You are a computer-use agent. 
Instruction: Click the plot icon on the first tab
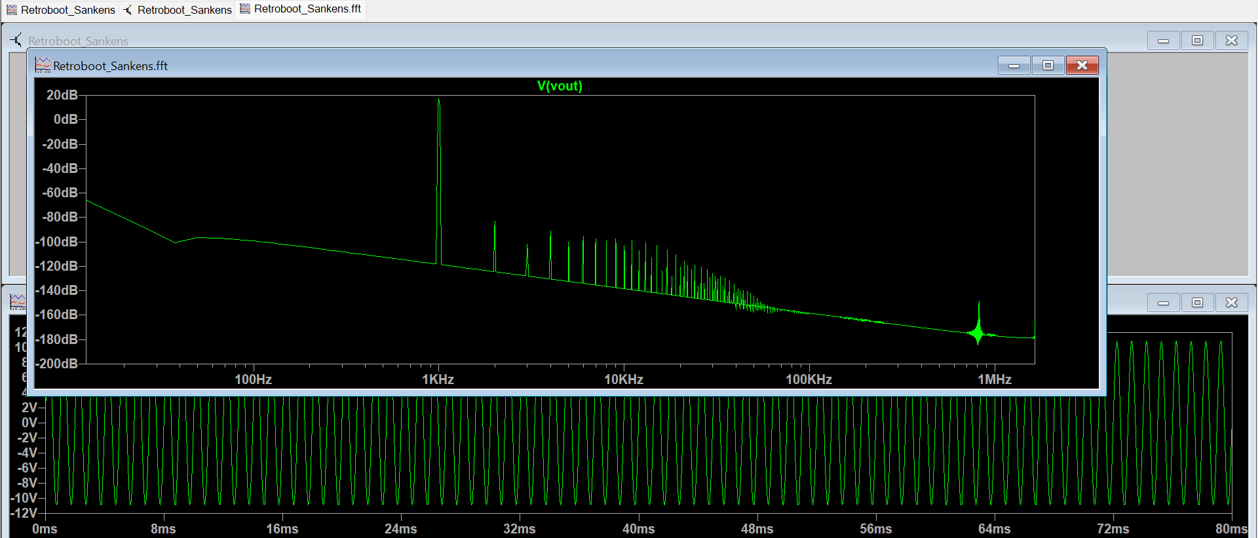point(12,10)
